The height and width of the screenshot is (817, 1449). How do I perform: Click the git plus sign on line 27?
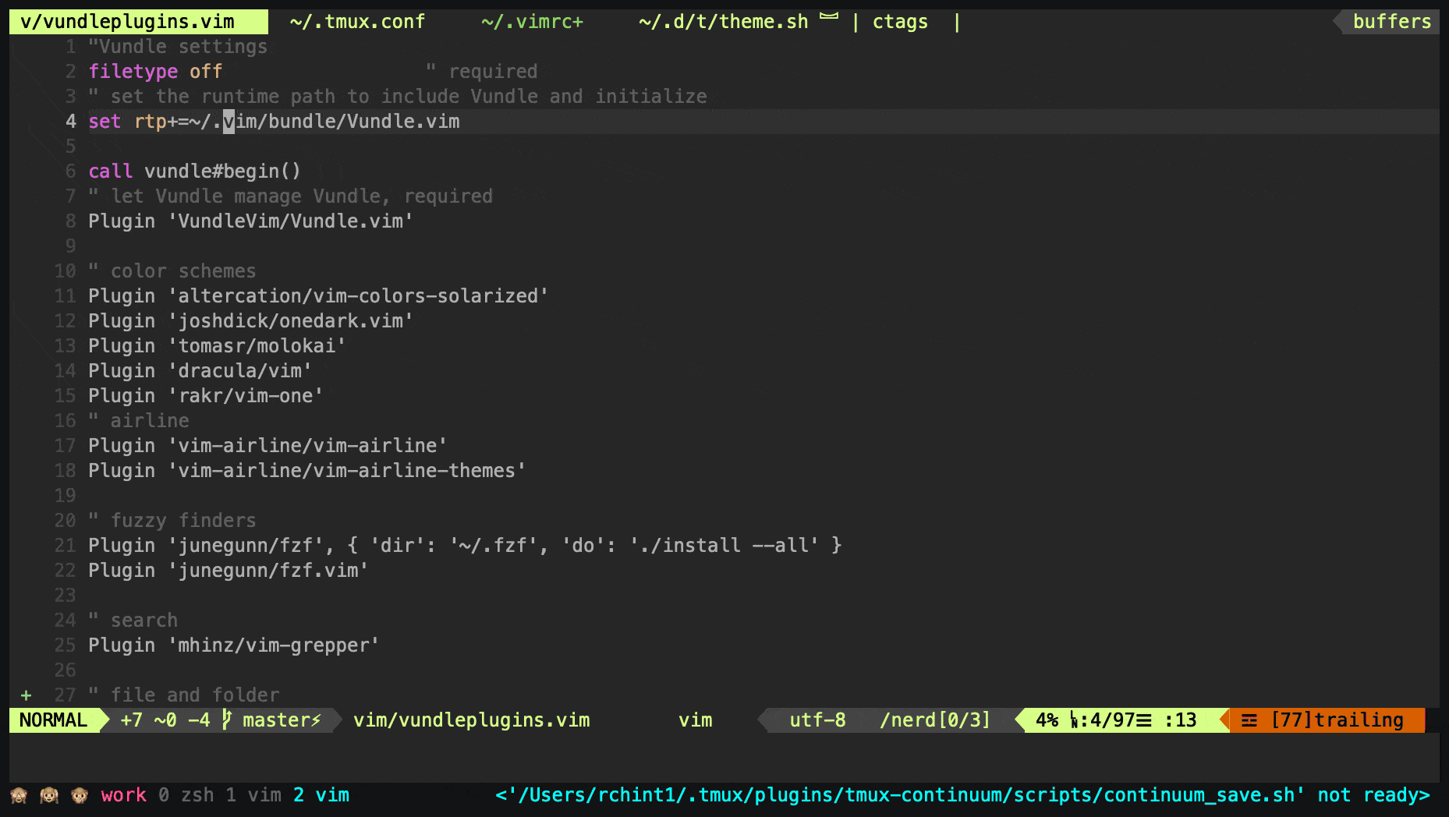point(26,695)
